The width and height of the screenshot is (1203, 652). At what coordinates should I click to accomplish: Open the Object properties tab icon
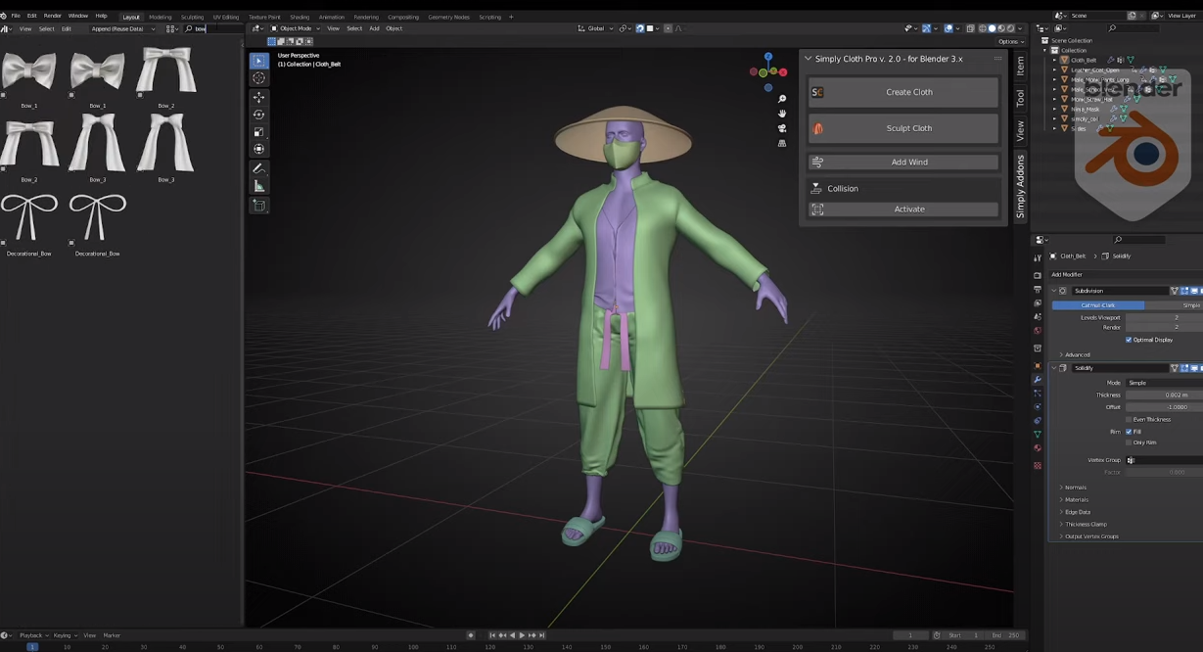pyautogui.click(x=1038, y=366)
